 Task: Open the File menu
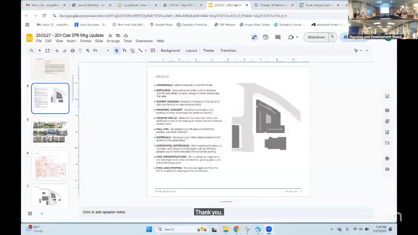(x=39, y=41)
